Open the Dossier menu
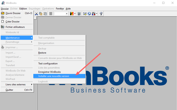Screen dimensions: 177x110 pyautogui.click(x=5, y=9)
